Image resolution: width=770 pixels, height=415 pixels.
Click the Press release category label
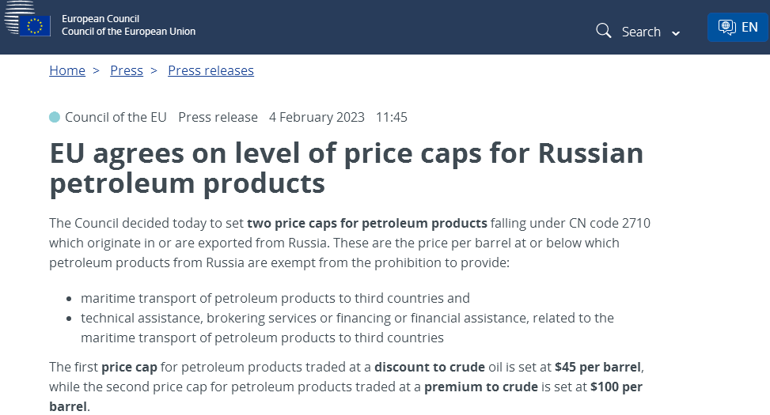click(x=218, y=117)
